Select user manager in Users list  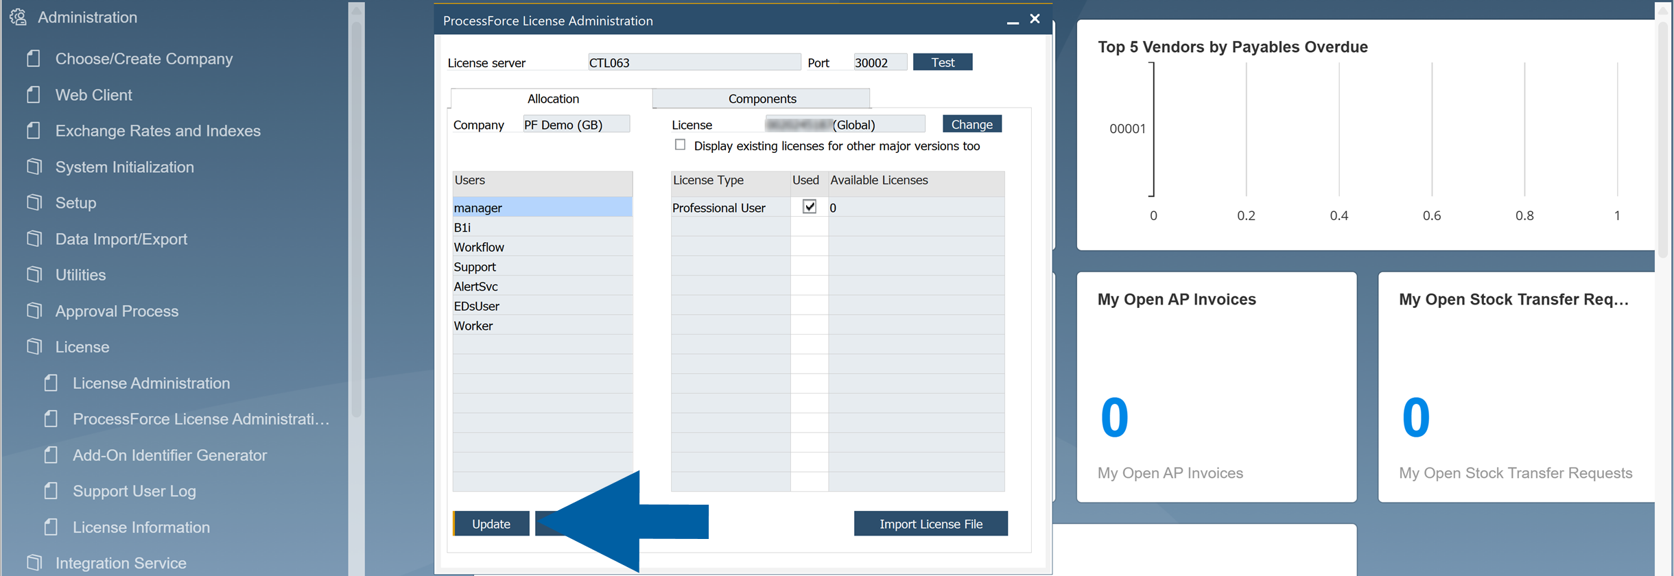(x=542, y=207)
